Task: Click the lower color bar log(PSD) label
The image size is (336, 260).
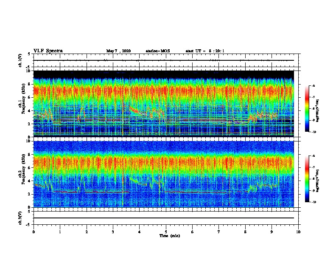Action: pyautogui.click(x=318, y=181)
